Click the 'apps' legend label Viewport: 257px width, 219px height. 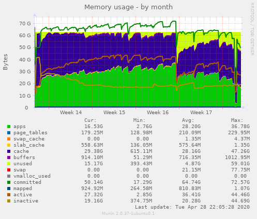(20, 127)
